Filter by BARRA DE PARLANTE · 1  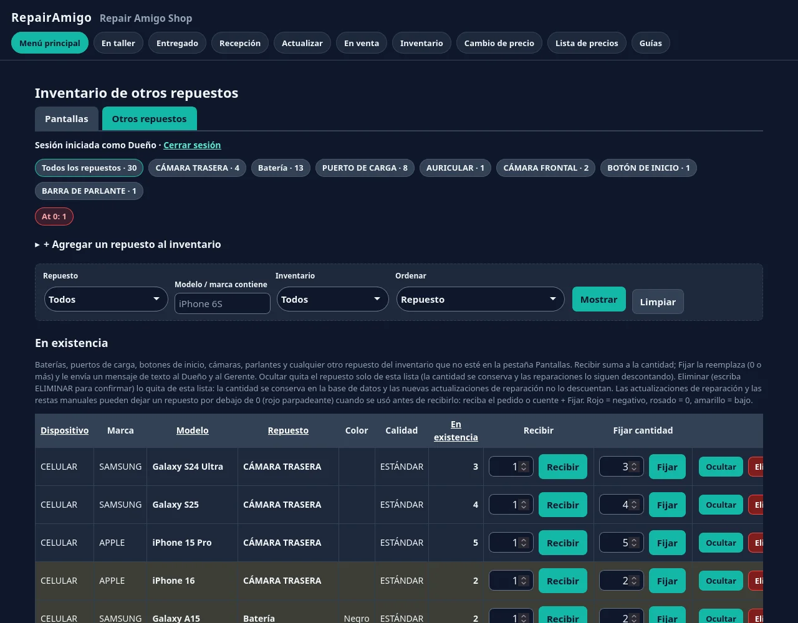pyautogui.click(x=89, y=191)
